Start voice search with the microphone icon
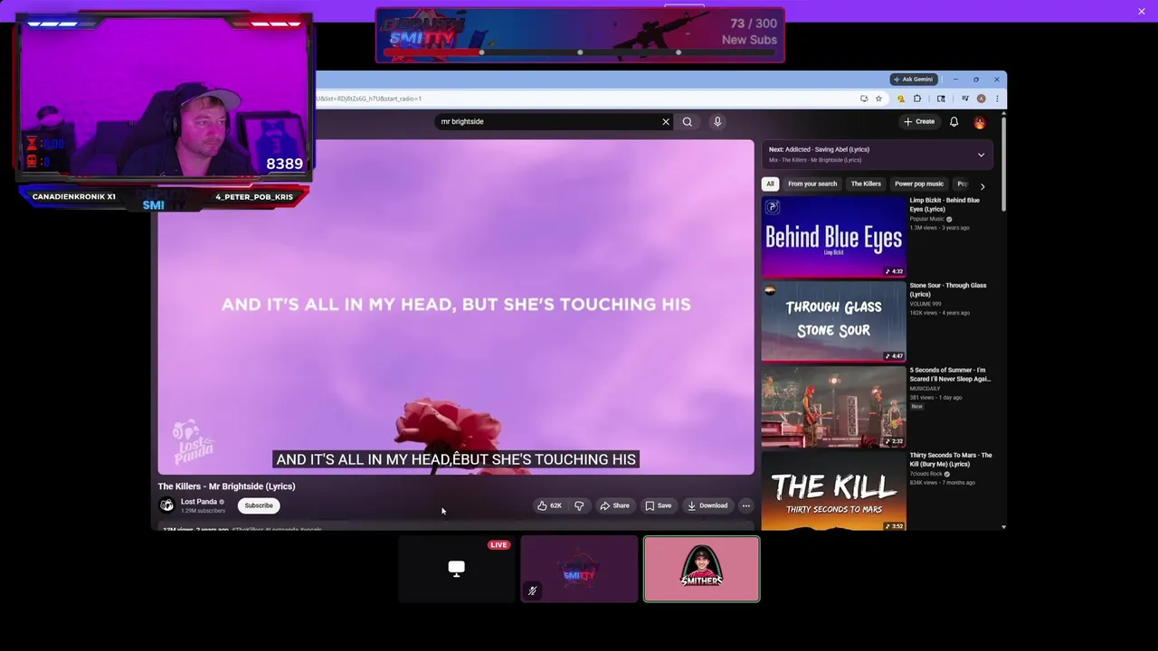 click(717, 121)
